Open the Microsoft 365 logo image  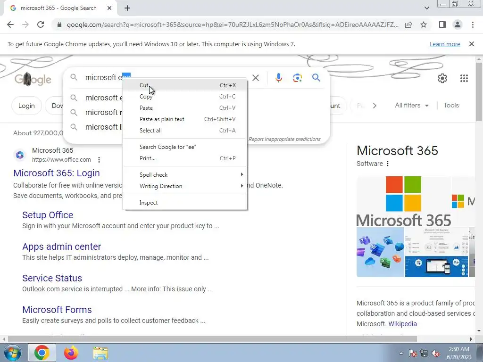pos(404,201)
